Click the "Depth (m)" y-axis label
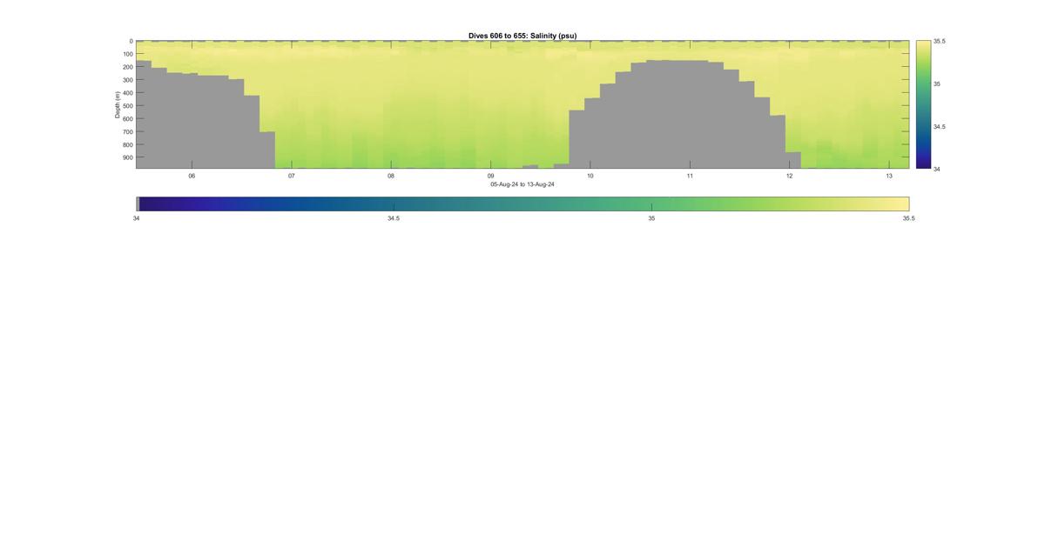Screen dimensions: 1045x541 (117, 104)
